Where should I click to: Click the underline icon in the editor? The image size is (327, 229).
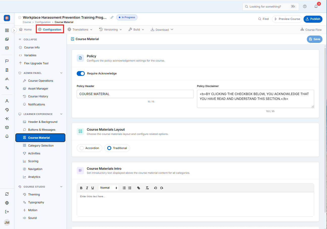[93, 188]
